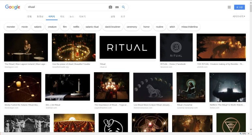This screenshot has height=135, width=252.
Task: Open the candle pentagram thestranger image
Action: [23, 87]
